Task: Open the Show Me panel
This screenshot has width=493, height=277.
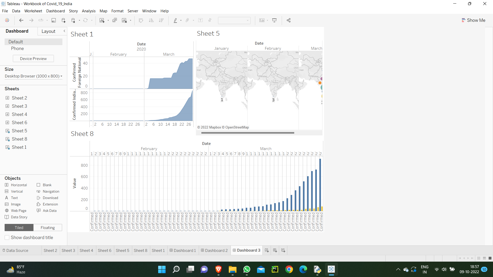Action: tap(473, 20)
